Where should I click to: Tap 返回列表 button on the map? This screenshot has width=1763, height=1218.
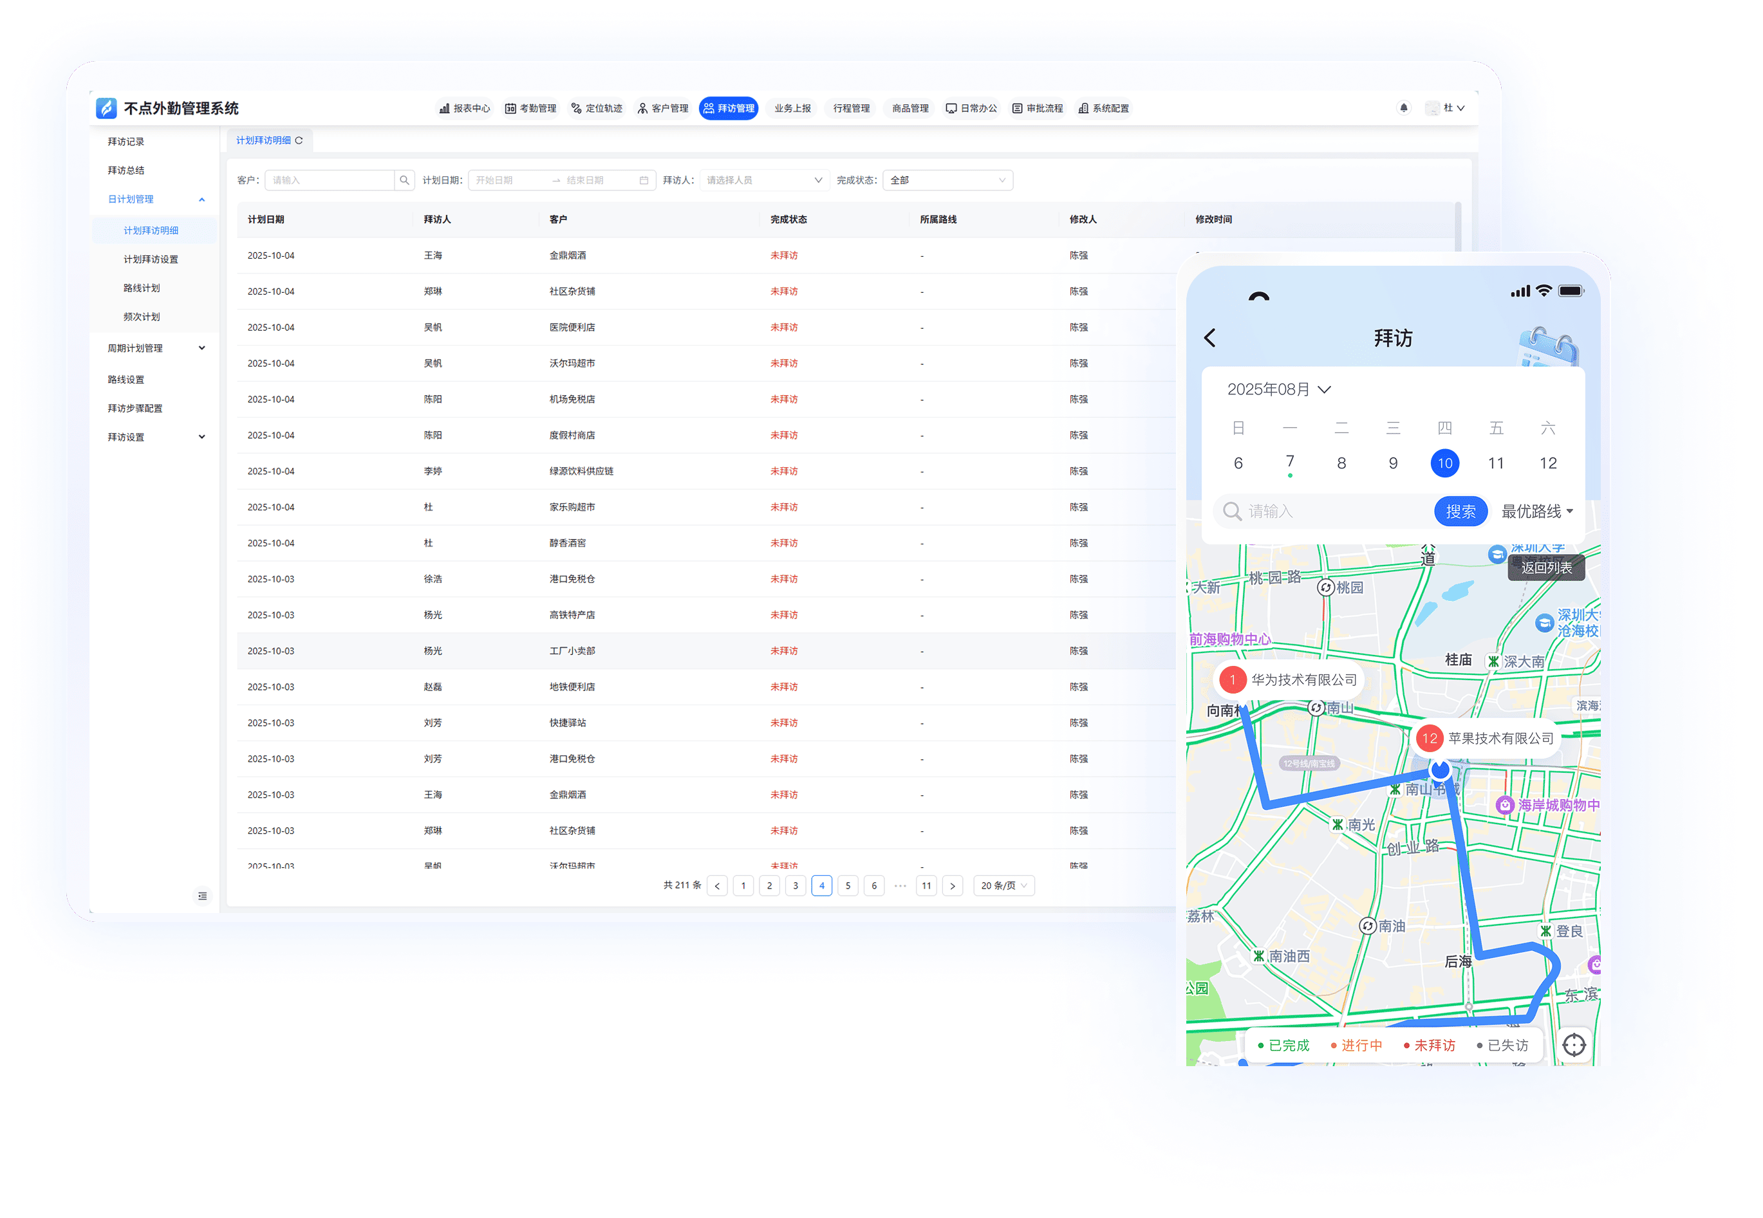(1546, 567)
